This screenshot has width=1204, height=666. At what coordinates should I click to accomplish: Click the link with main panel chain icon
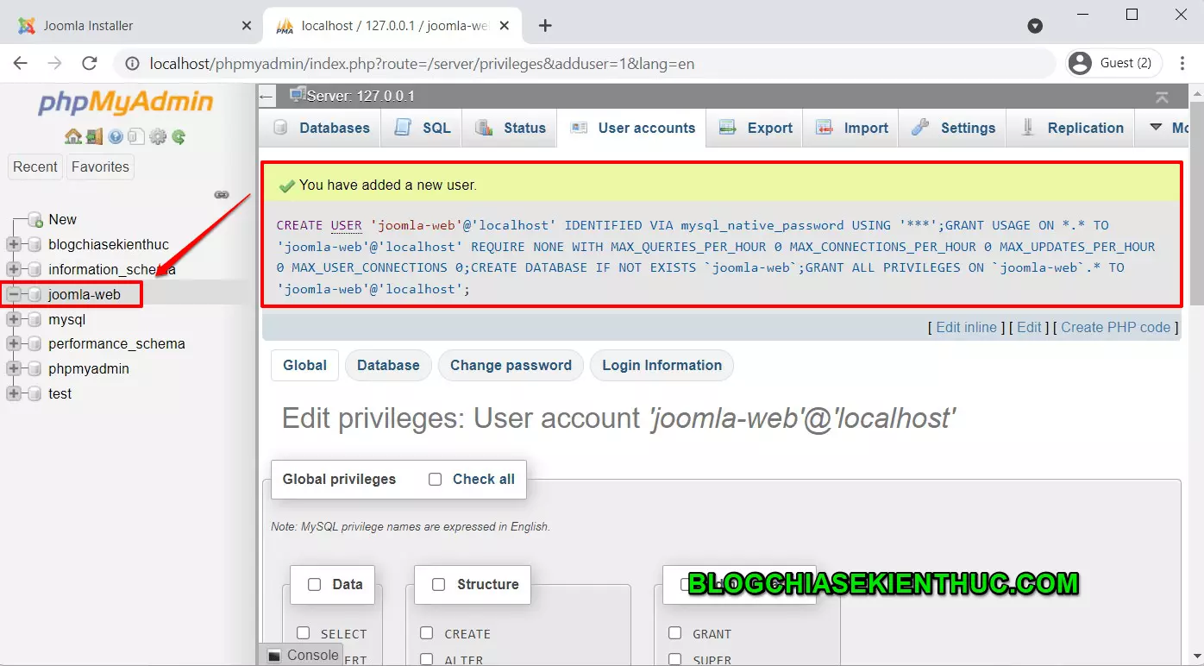pyautogui.click(x=222, y=195)
